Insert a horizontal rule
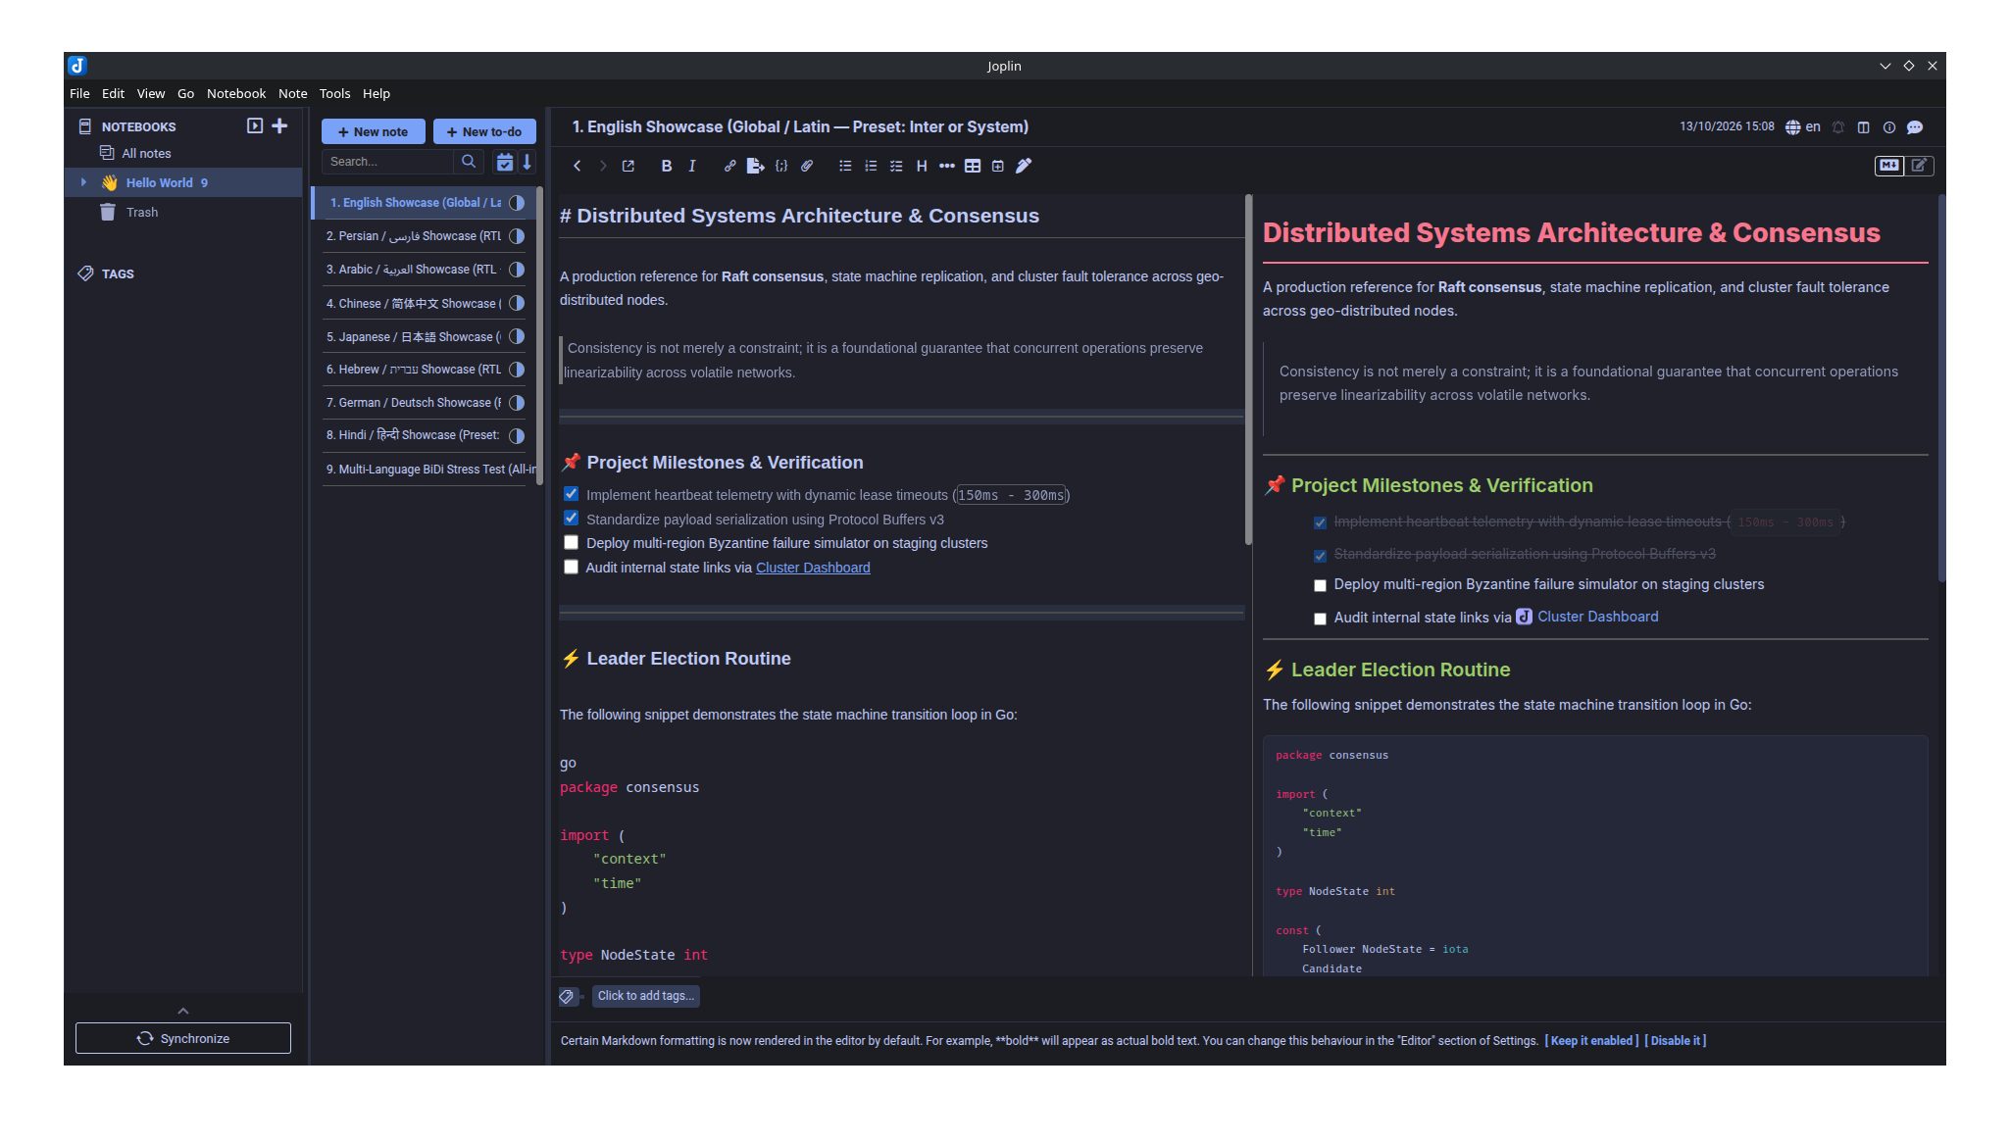 coord(947,166)
